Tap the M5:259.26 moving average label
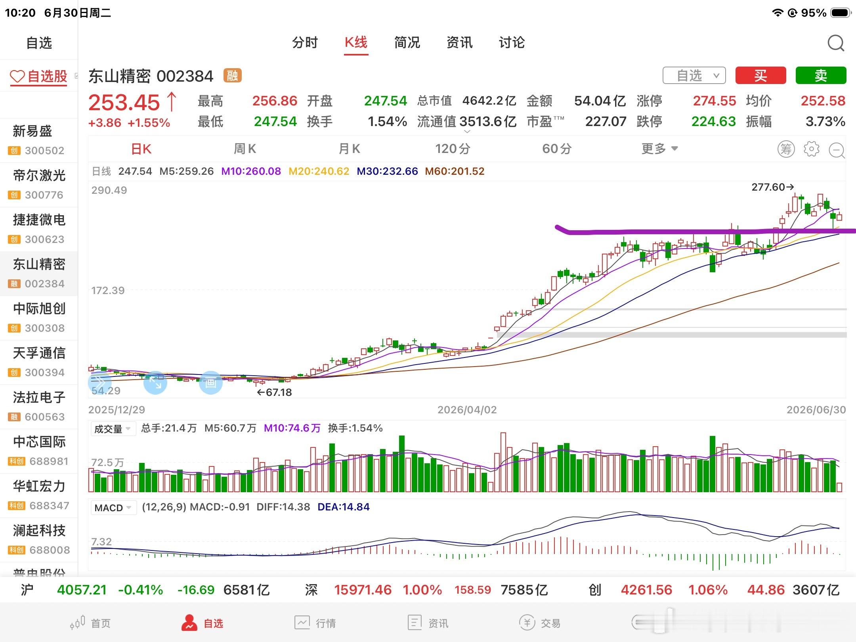856x642 pixels. 186,171
